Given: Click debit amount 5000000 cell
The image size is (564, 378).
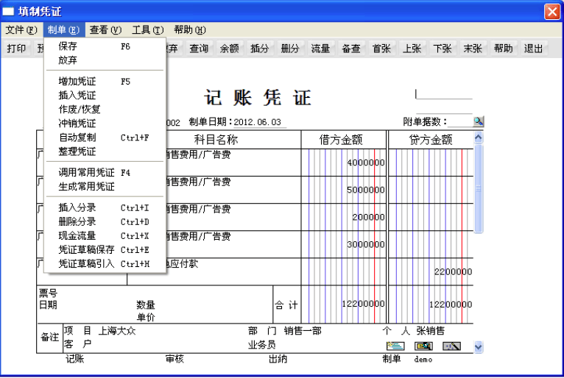Looking at the screenshot, I should (344, 190).
